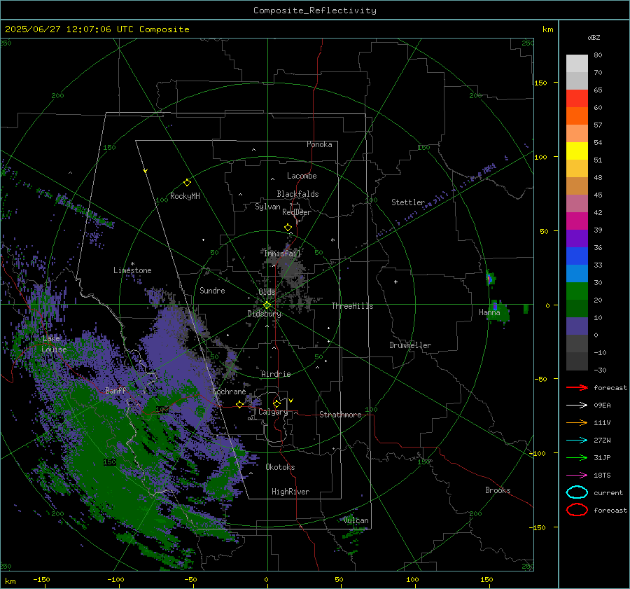
Task: Click the HighRiver label
Action: [x=290, y=492]
